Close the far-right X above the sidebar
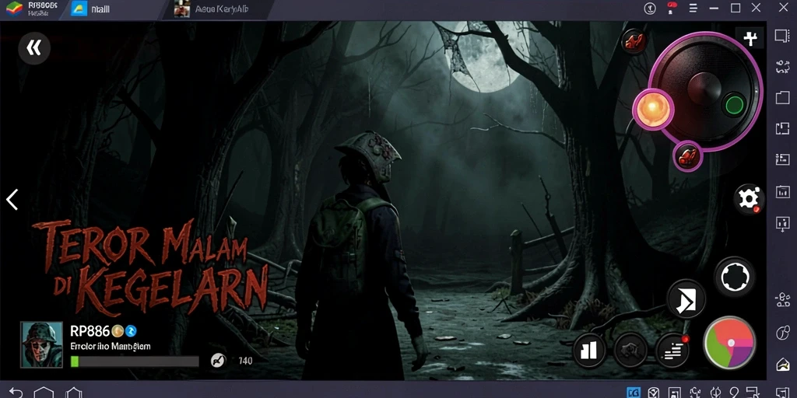 784,8
